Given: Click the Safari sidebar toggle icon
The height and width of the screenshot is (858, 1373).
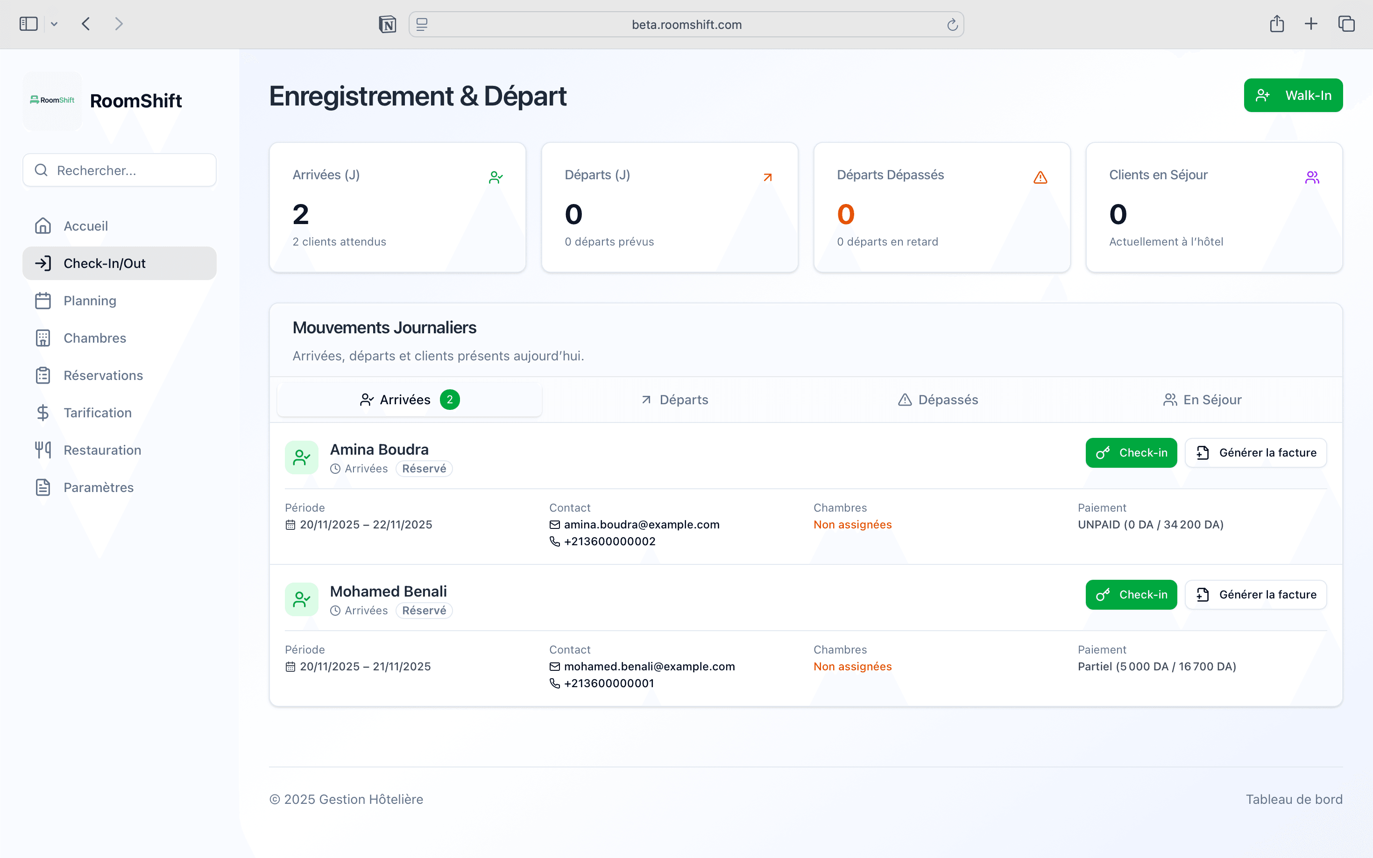Looking at the screenshot, I should tap(28, 24).
